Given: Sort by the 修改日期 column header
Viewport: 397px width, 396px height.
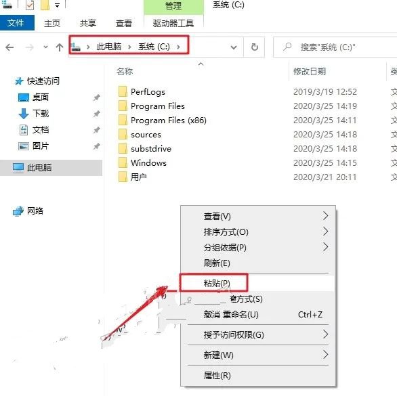Looking at the screenshot, I should pyautogui.click(x=310, y=72).
